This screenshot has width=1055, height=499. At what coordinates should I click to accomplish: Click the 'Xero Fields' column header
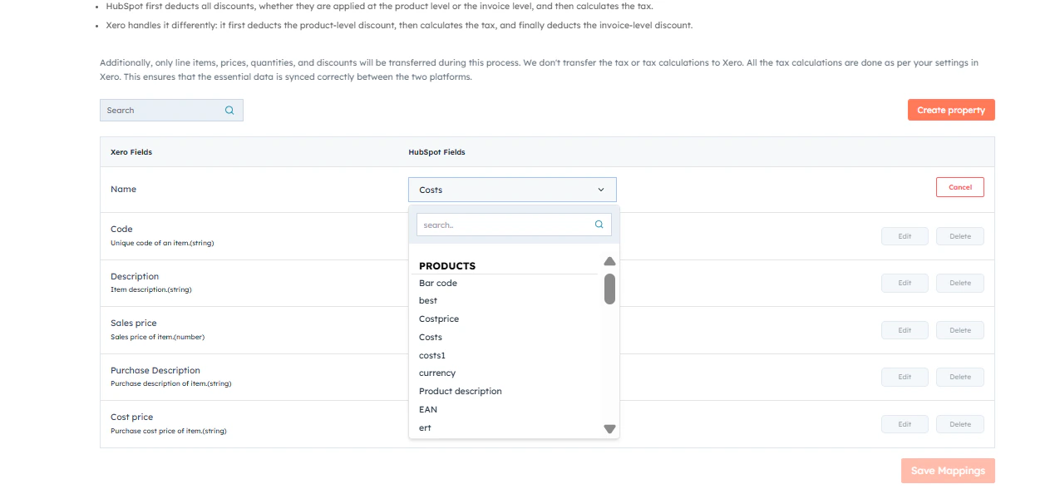tap(131, 152)
